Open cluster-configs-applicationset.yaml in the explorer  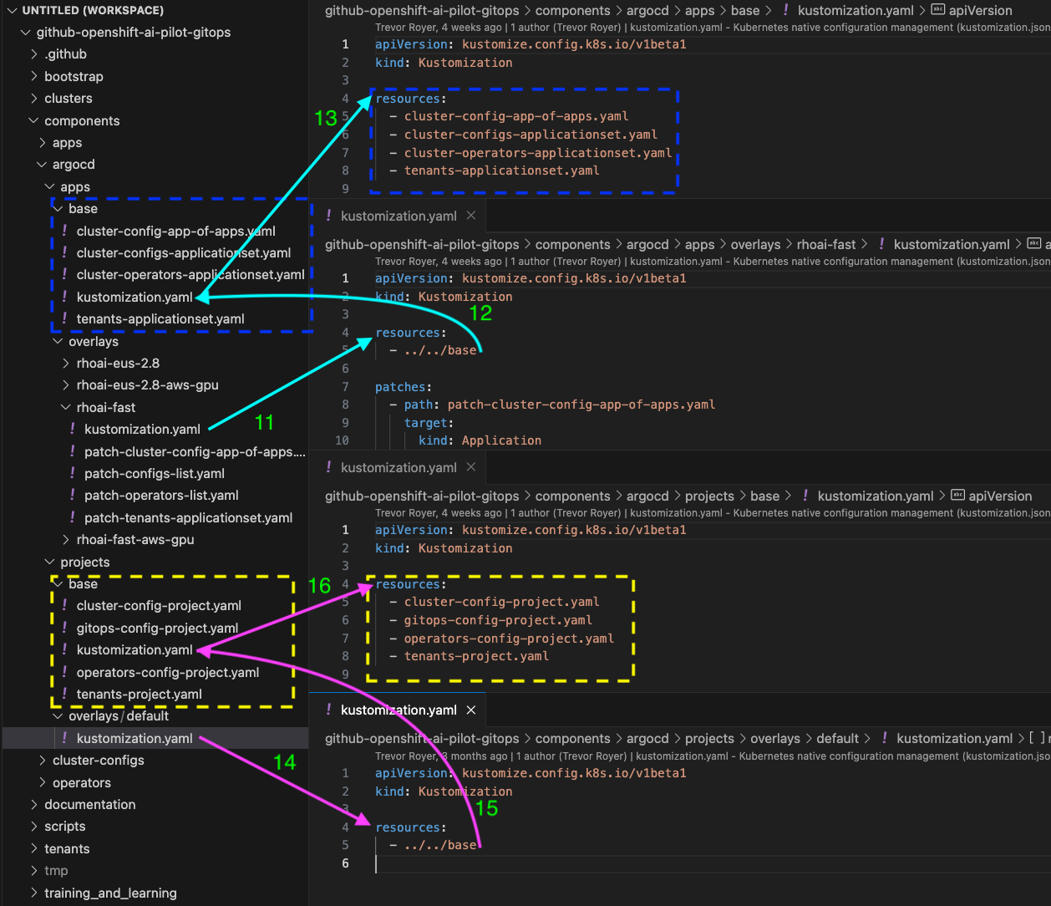point(184,252)
